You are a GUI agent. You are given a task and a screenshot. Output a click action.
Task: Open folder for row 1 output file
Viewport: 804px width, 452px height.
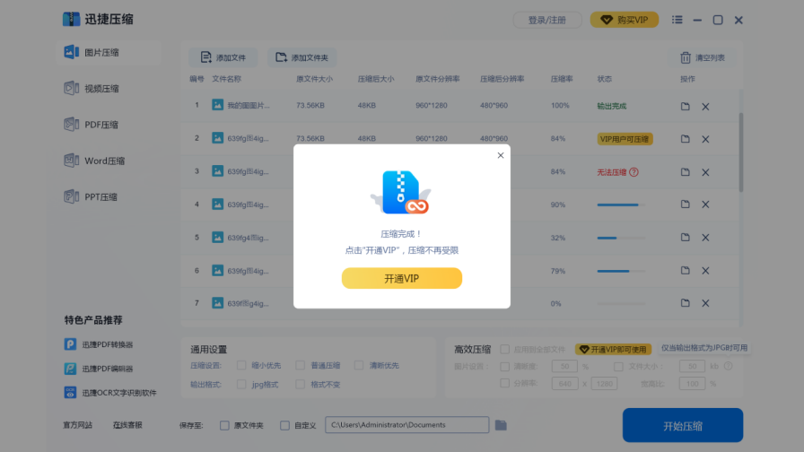(685, 106)
